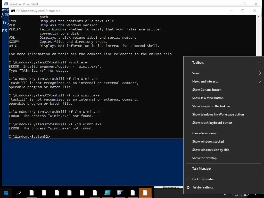Screen dimensions: 264x198
Task: Toggle Show Cortana button
Action: [x=224, y=89]
